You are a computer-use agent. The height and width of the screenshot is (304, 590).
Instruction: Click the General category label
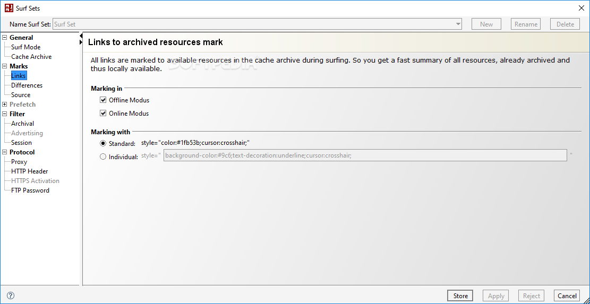click(21, 38)
